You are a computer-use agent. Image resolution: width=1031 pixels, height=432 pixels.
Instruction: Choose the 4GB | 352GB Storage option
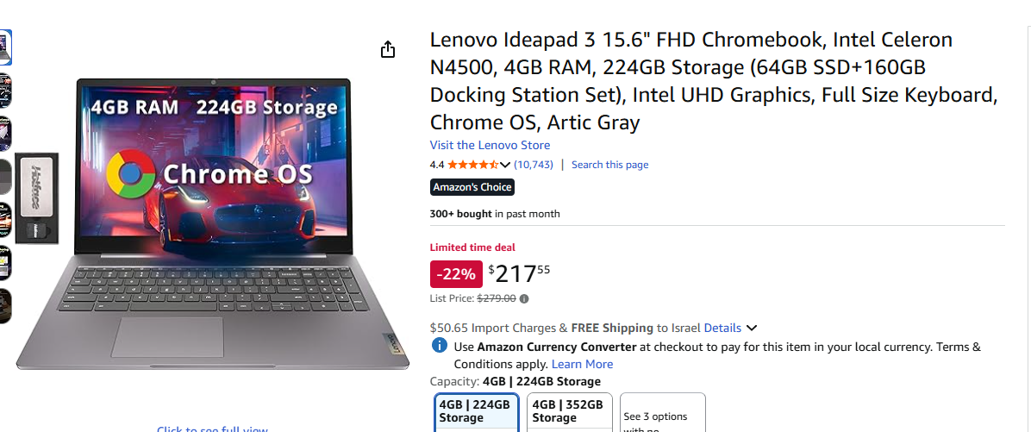(x=567, y=411)
